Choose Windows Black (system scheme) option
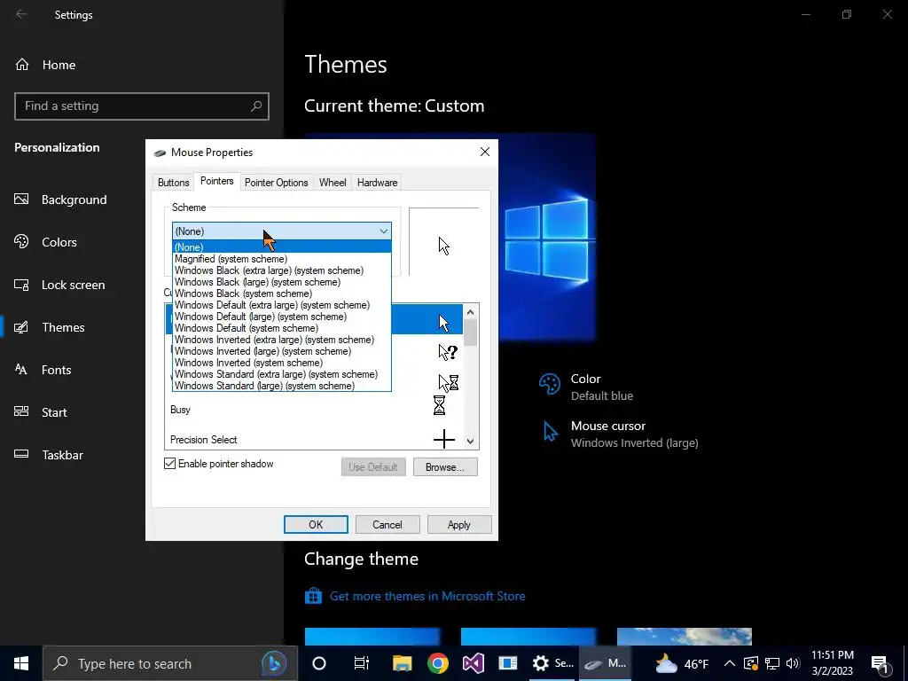This screenshot has width=908, height=681. 282,294
